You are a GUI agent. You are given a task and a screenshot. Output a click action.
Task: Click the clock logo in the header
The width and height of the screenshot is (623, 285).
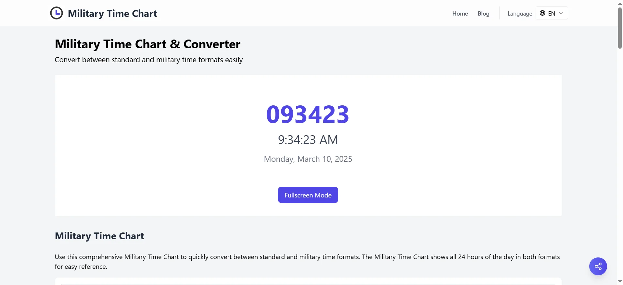pyautogui.click(x=56, y=13)
